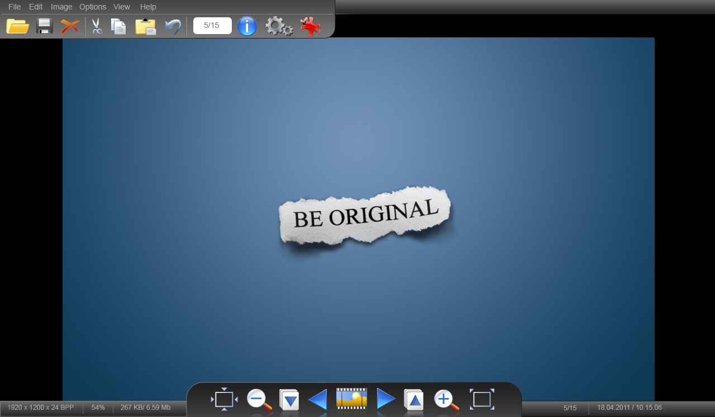Go to the previous image with left arrow
715x417 pixels.
click(317, 400)
